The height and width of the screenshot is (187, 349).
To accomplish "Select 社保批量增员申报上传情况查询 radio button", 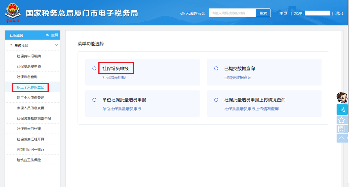I will click(216, 100).
